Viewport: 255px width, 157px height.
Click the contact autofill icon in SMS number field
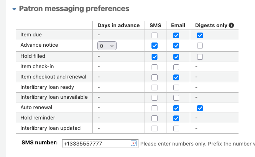tap(134, 144)
